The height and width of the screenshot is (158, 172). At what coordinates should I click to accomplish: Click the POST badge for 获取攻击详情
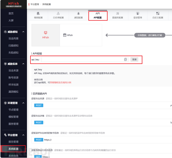(x=39, y=123)
